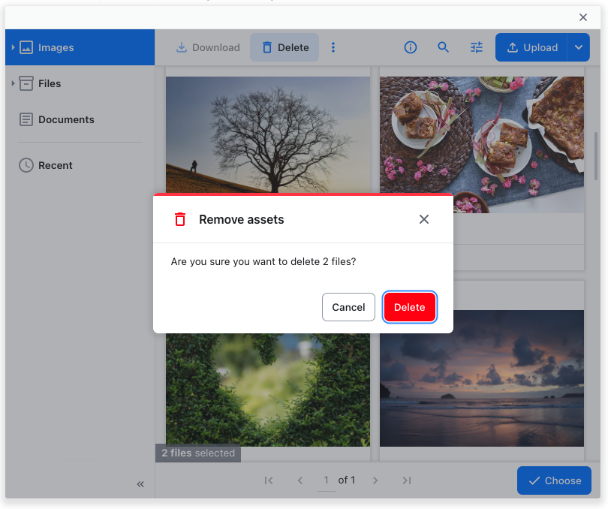The image size is (608, 509).
Task: Close the Remove assets dialog
Action: click(x=424, y=219)
